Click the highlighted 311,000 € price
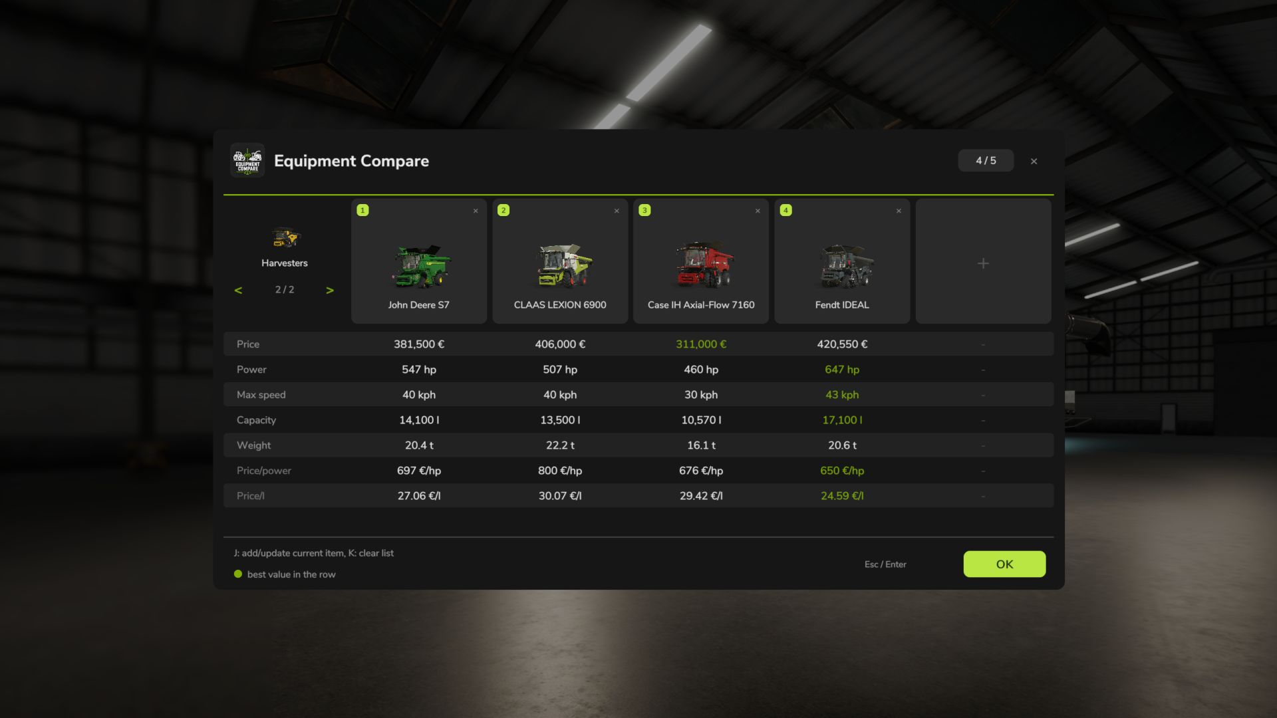This screenshot has height=718, width=1277. coord(701,344)
